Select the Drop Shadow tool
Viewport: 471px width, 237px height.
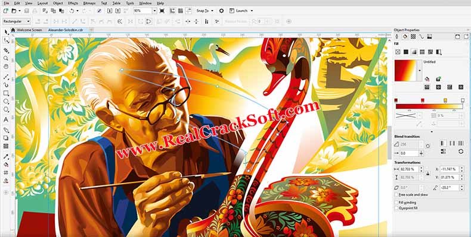pos(6,138)
